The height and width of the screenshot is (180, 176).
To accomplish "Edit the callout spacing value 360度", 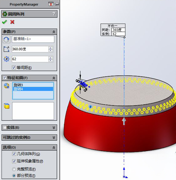I will (x=118, y=30).
